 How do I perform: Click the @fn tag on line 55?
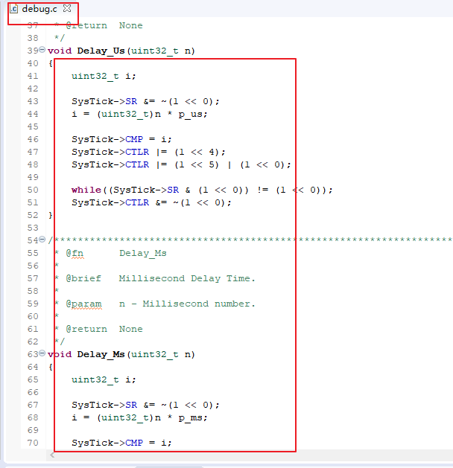pos(74,253)
